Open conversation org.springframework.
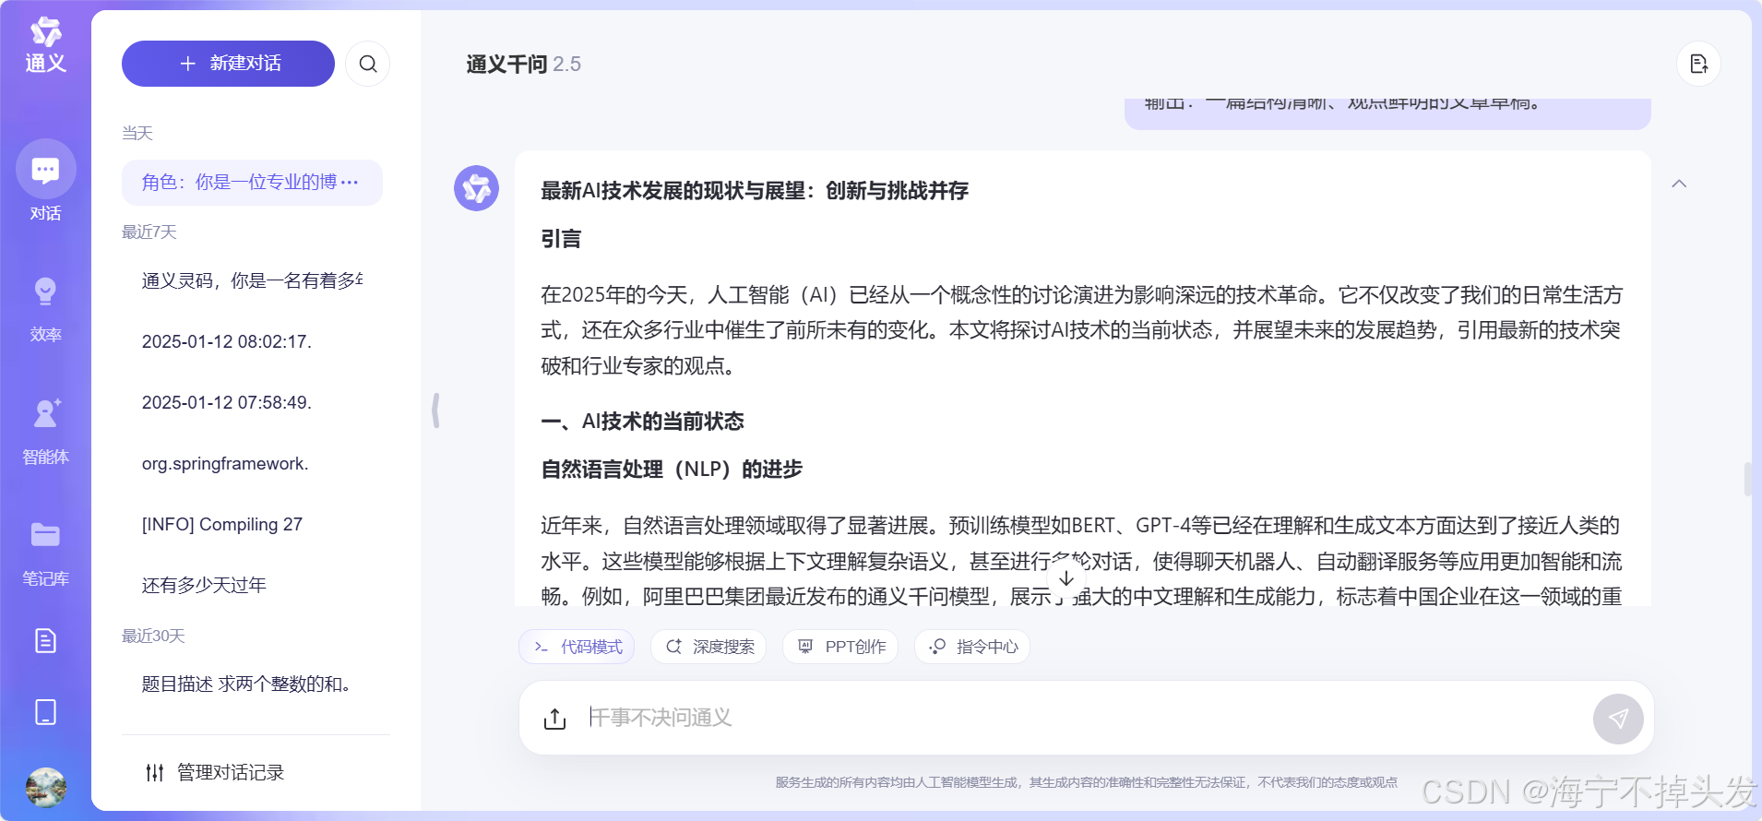 coord(252,463)
